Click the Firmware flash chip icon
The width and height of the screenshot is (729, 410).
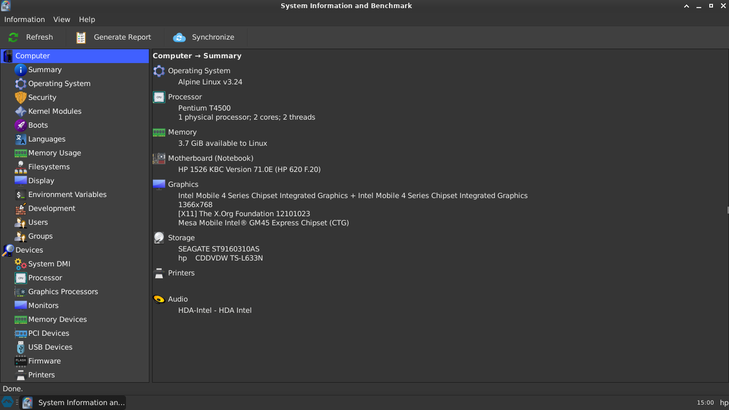pos(21,361)
